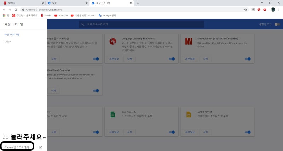This screenshot has width=283, height=151.
Task: Open 성균관서당 tv bookmark
Action: coord(83,16)
